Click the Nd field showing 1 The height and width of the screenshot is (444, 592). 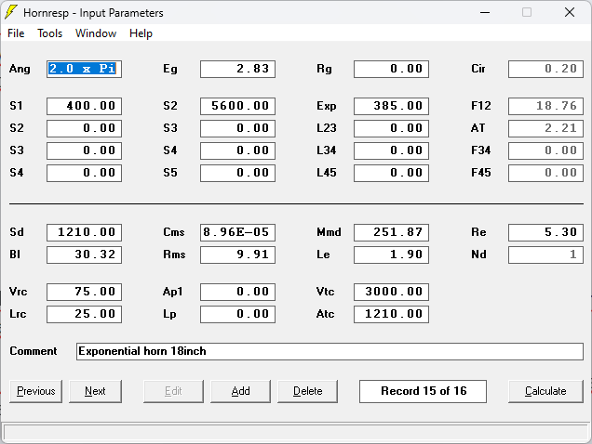(545, 255)
